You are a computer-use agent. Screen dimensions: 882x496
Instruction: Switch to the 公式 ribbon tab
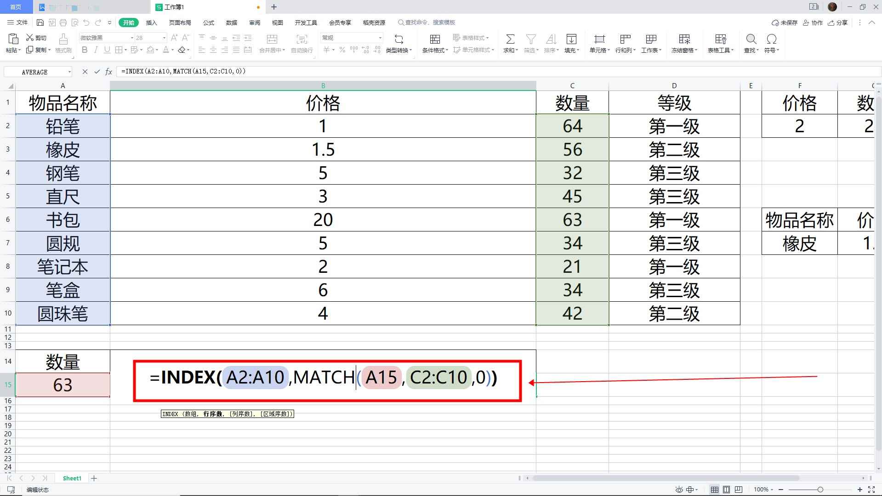208,22
